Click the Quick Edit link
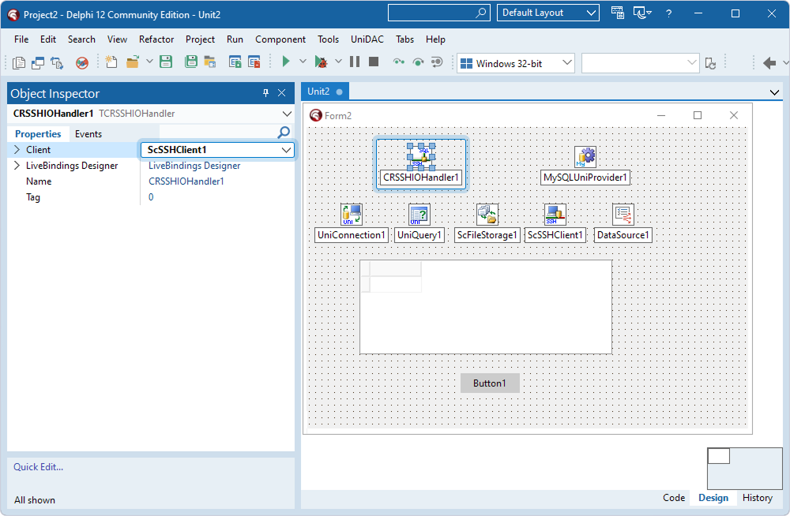The image size is (790, 516). (39, 467)
